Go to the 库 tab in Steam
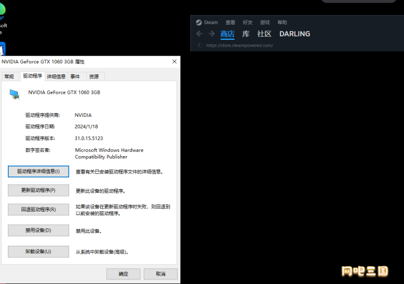The width and height of the screenshot is (404, 284). tap(246, 34)
